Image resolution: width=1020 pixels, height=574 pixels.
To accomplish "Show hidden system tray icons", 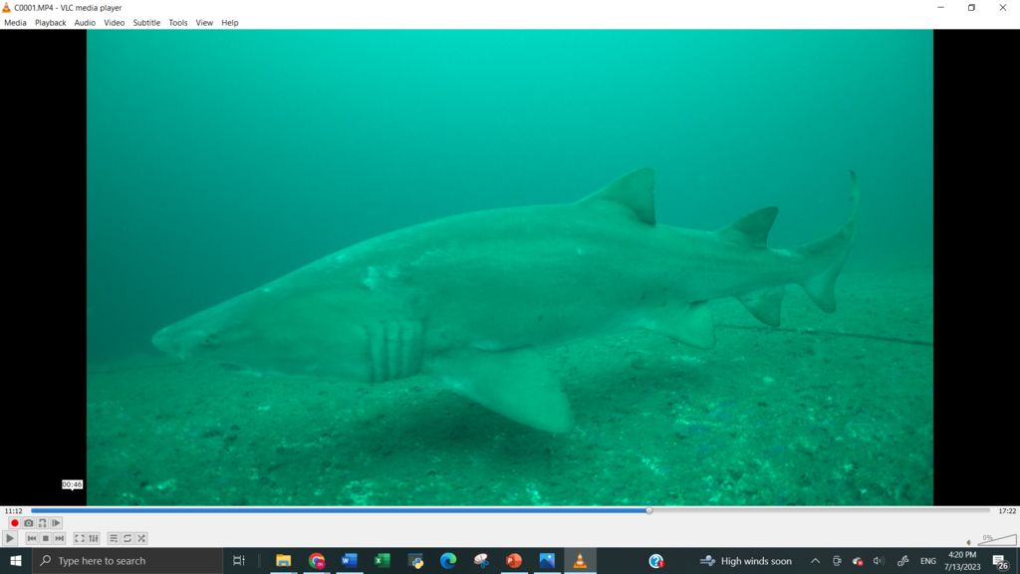I will click(x=815, y=561).
